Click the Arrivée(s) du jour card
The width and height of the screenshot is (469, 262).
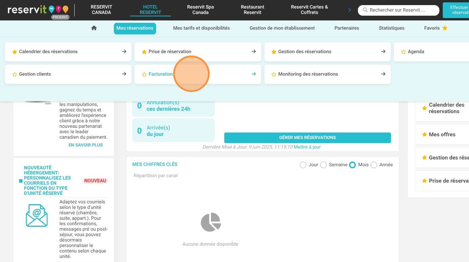pyautogui.click(x=173, y=131)
